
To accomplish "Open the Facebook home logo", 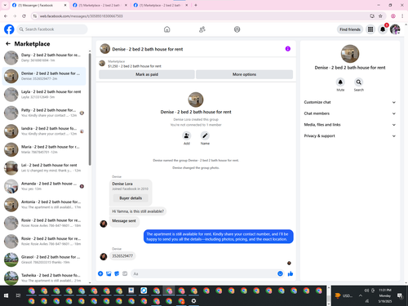I will coord(9,29).
